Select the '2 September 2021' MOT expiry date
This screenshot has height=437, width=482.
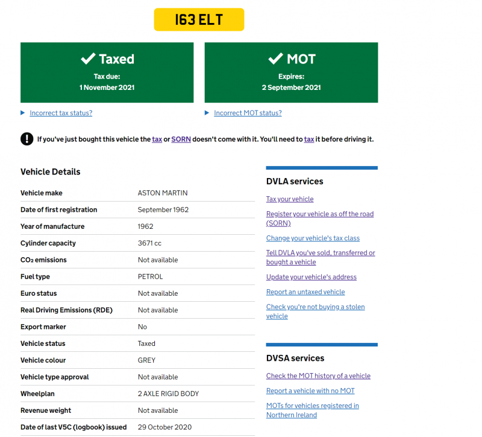click(291, 88)
